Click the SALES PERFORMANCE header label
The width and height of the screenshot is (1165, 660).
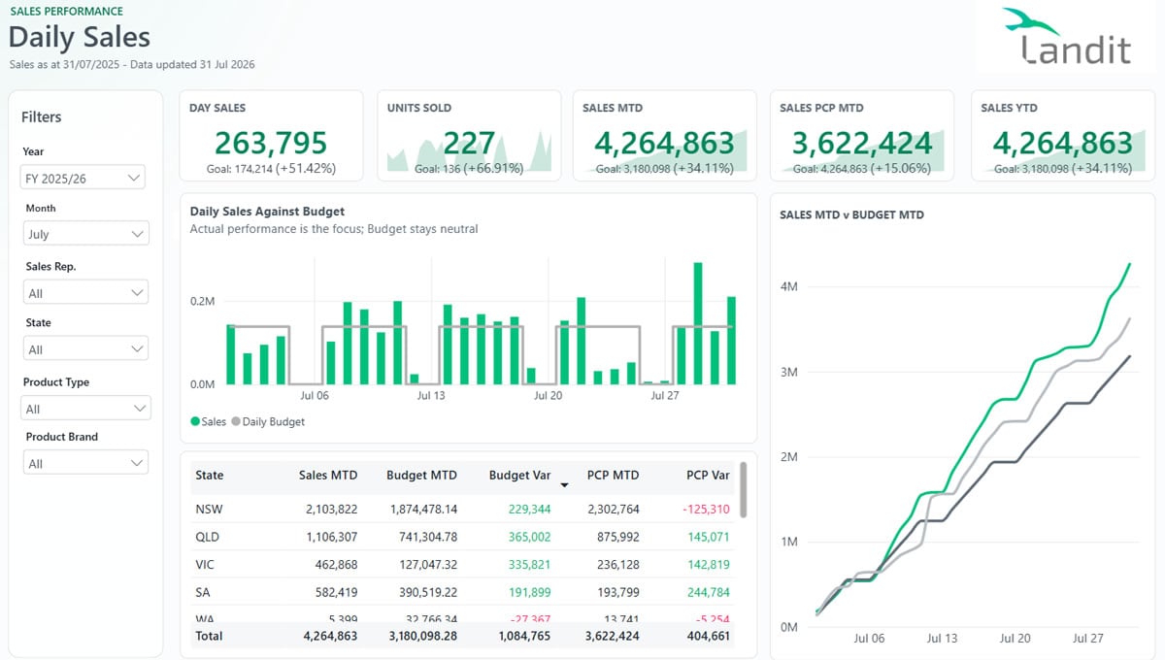(67, 12)
